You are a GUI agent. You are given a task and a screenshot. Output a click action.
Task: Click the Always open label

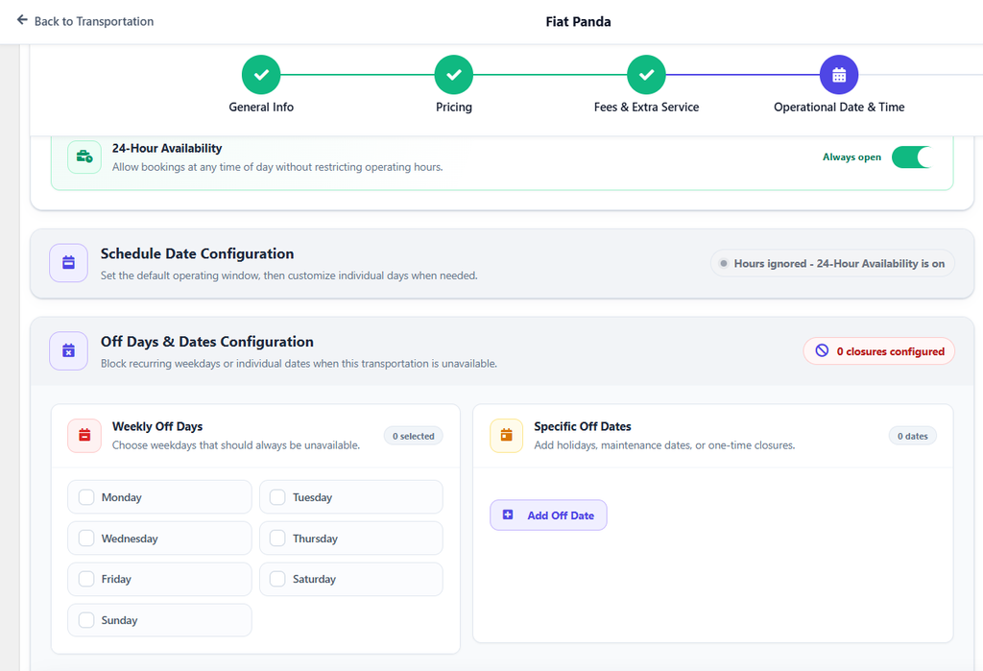click(x=851, y=156)
